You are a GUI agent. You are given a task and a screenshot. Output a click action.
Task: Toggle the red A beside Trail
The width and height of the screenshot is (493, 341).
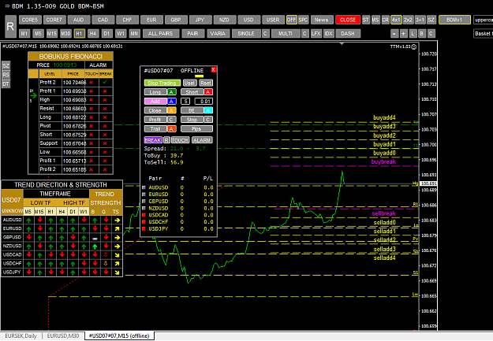click(171, 128)
